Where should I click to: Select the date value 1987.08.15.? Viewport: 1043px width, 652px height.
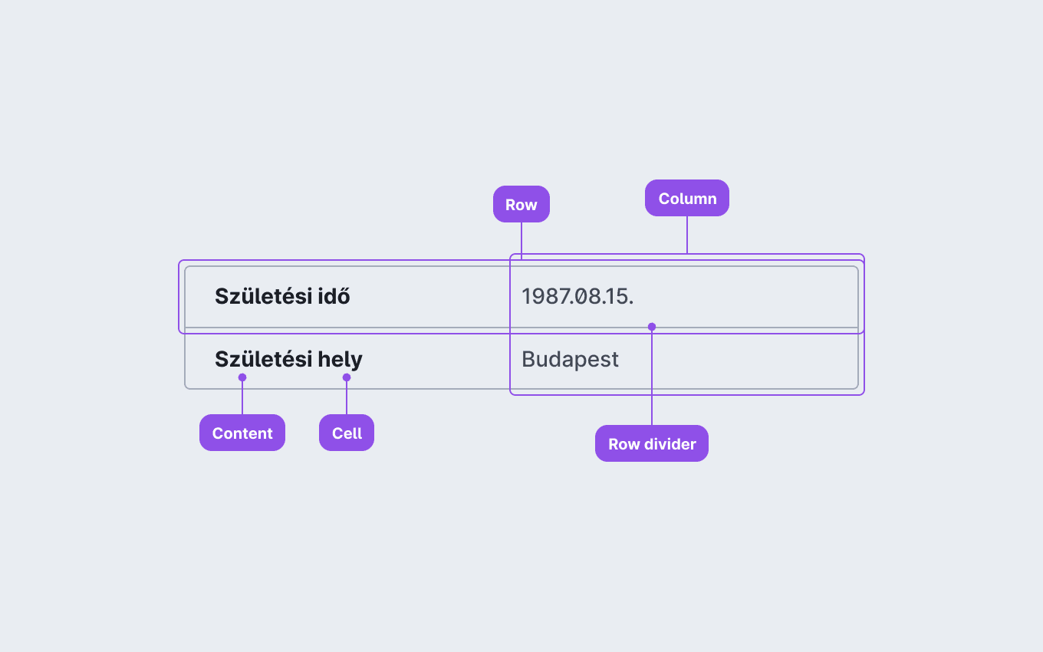click(577, 296)
